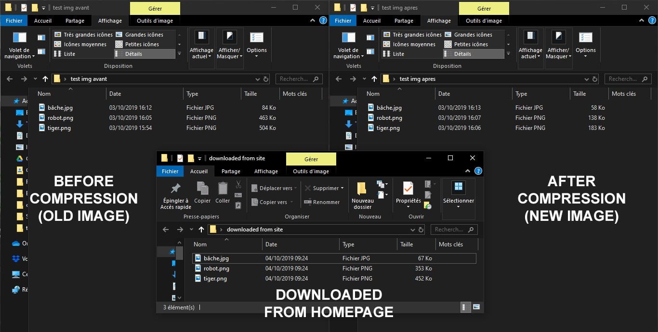Open help in test img avant window

323,21
